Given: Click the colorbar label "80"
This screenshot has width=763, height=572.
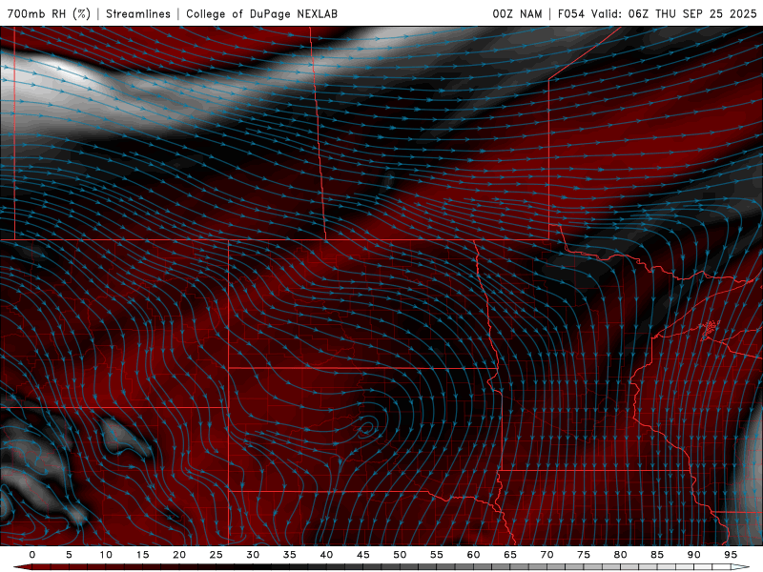Looking at the screenshot, I should pos(621,555).
